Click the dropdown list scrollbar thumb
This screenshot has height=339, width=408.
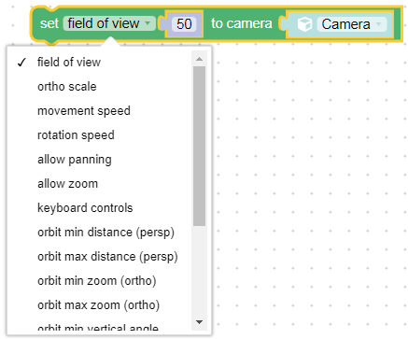click(x=199, y=146)
